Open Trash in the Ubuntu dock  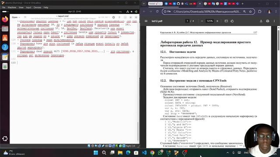[5, 66]
